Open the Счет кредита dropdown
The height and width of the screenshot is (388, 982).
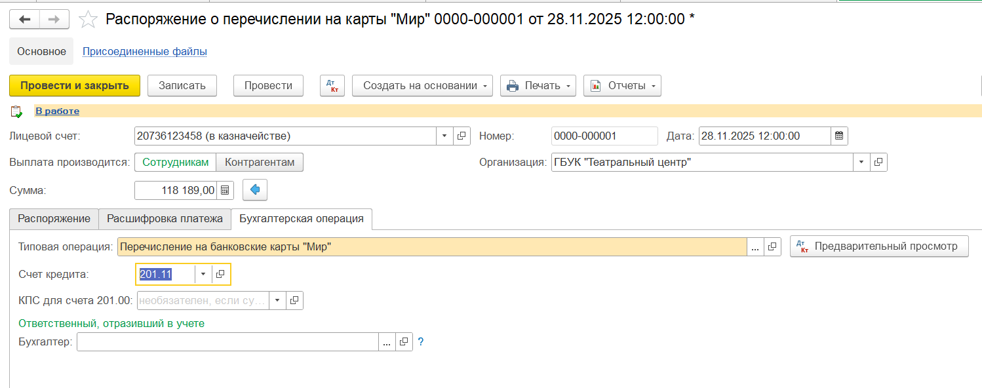tap(203, 275)
